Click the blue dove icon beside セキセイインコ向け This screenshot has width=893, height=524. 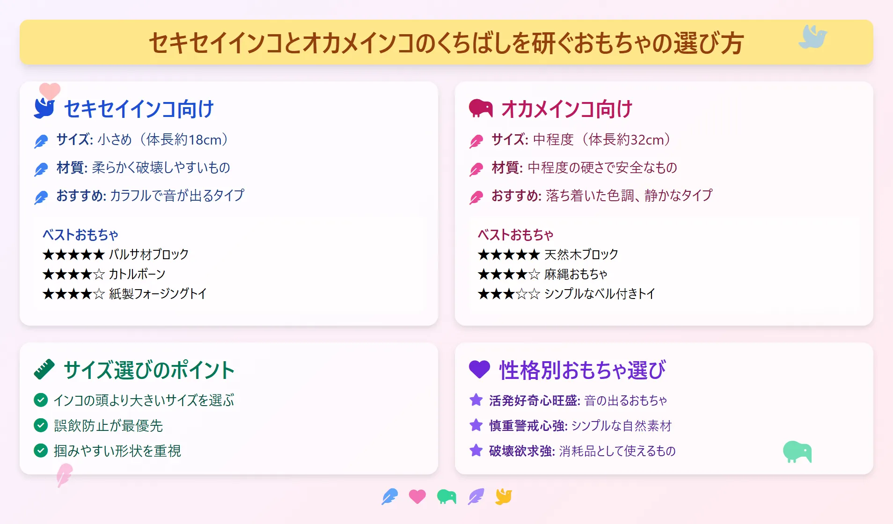(44, 109)
